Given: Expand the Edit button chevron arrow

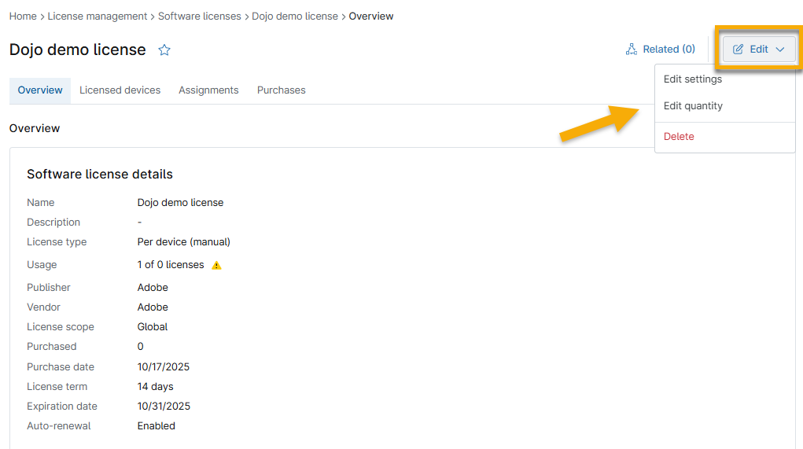Looking at the screenshot, I should click(779, 50).
